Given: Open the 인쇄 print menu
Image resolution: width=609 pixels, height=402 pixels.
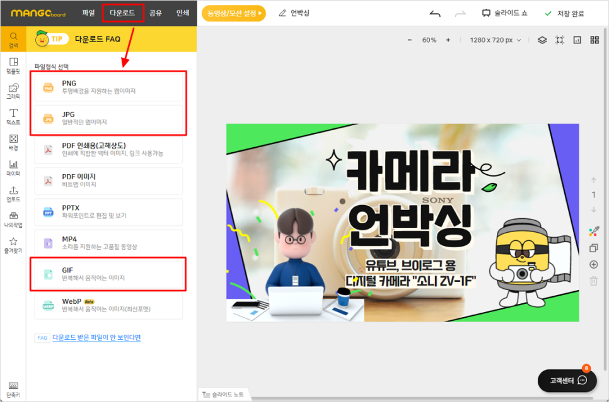Looking at the screenshot, I should click(x=183, y=13).
